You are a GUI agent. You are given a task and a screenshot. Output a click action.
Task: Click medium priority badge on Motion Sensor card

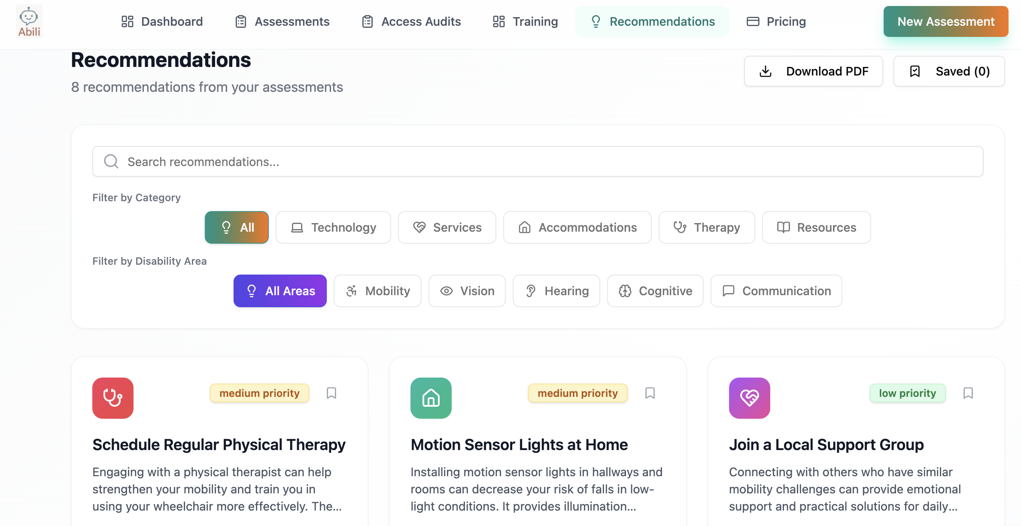578,393
